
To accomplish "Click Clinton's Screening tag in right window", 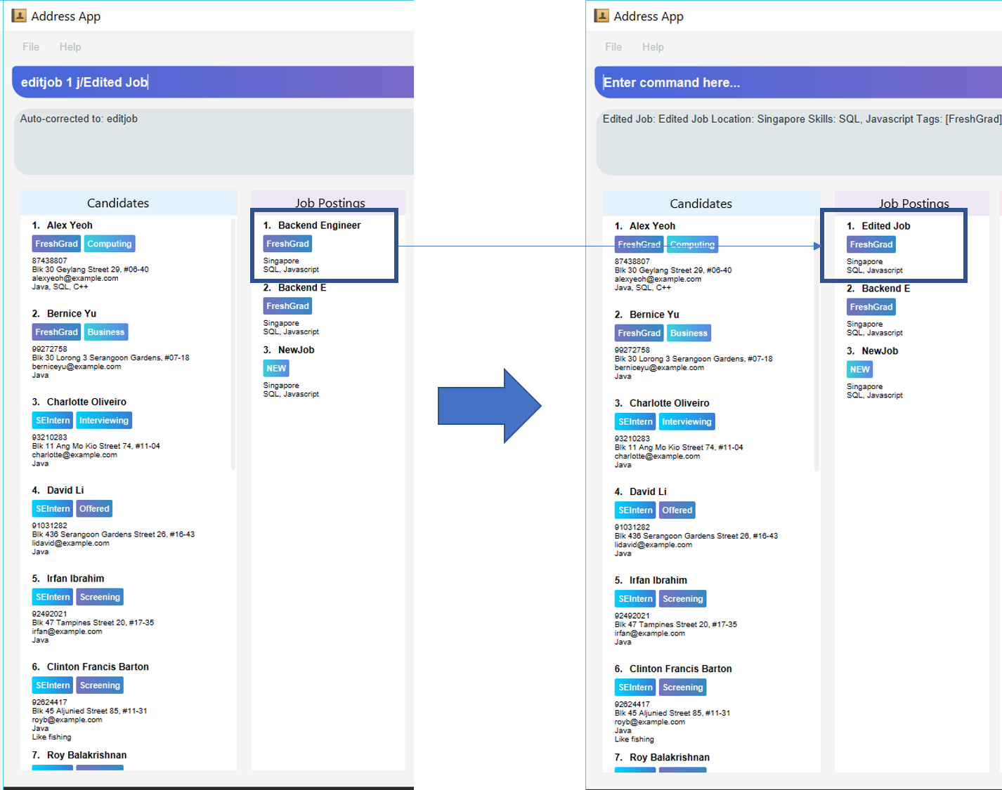I will coord(683,687).
